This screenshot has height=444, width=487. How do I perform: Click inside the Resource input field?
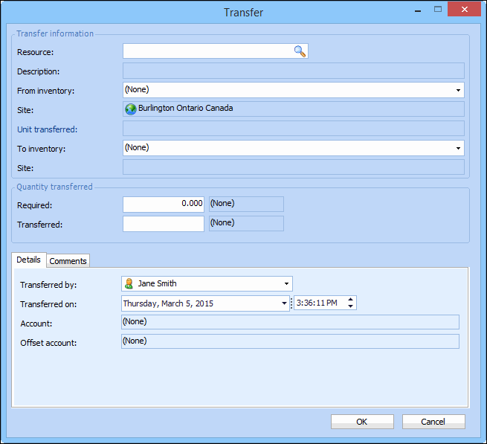coord(215,51)
